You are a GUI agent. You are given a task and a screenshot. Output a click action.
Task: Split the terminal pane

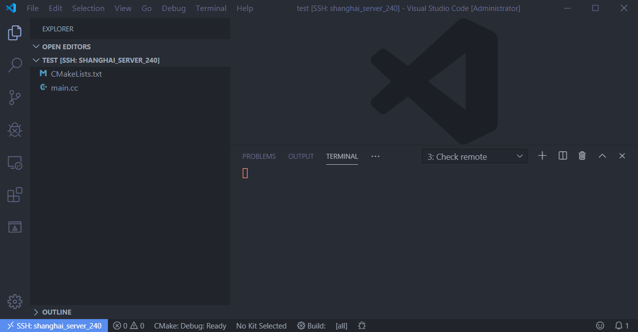tap(563, 156)
